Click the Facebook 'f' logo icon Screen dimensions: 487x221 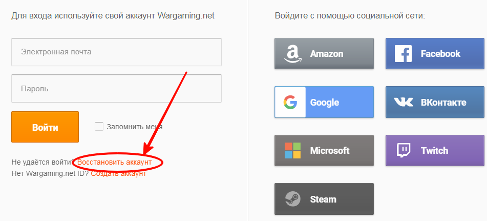[404, 53]
